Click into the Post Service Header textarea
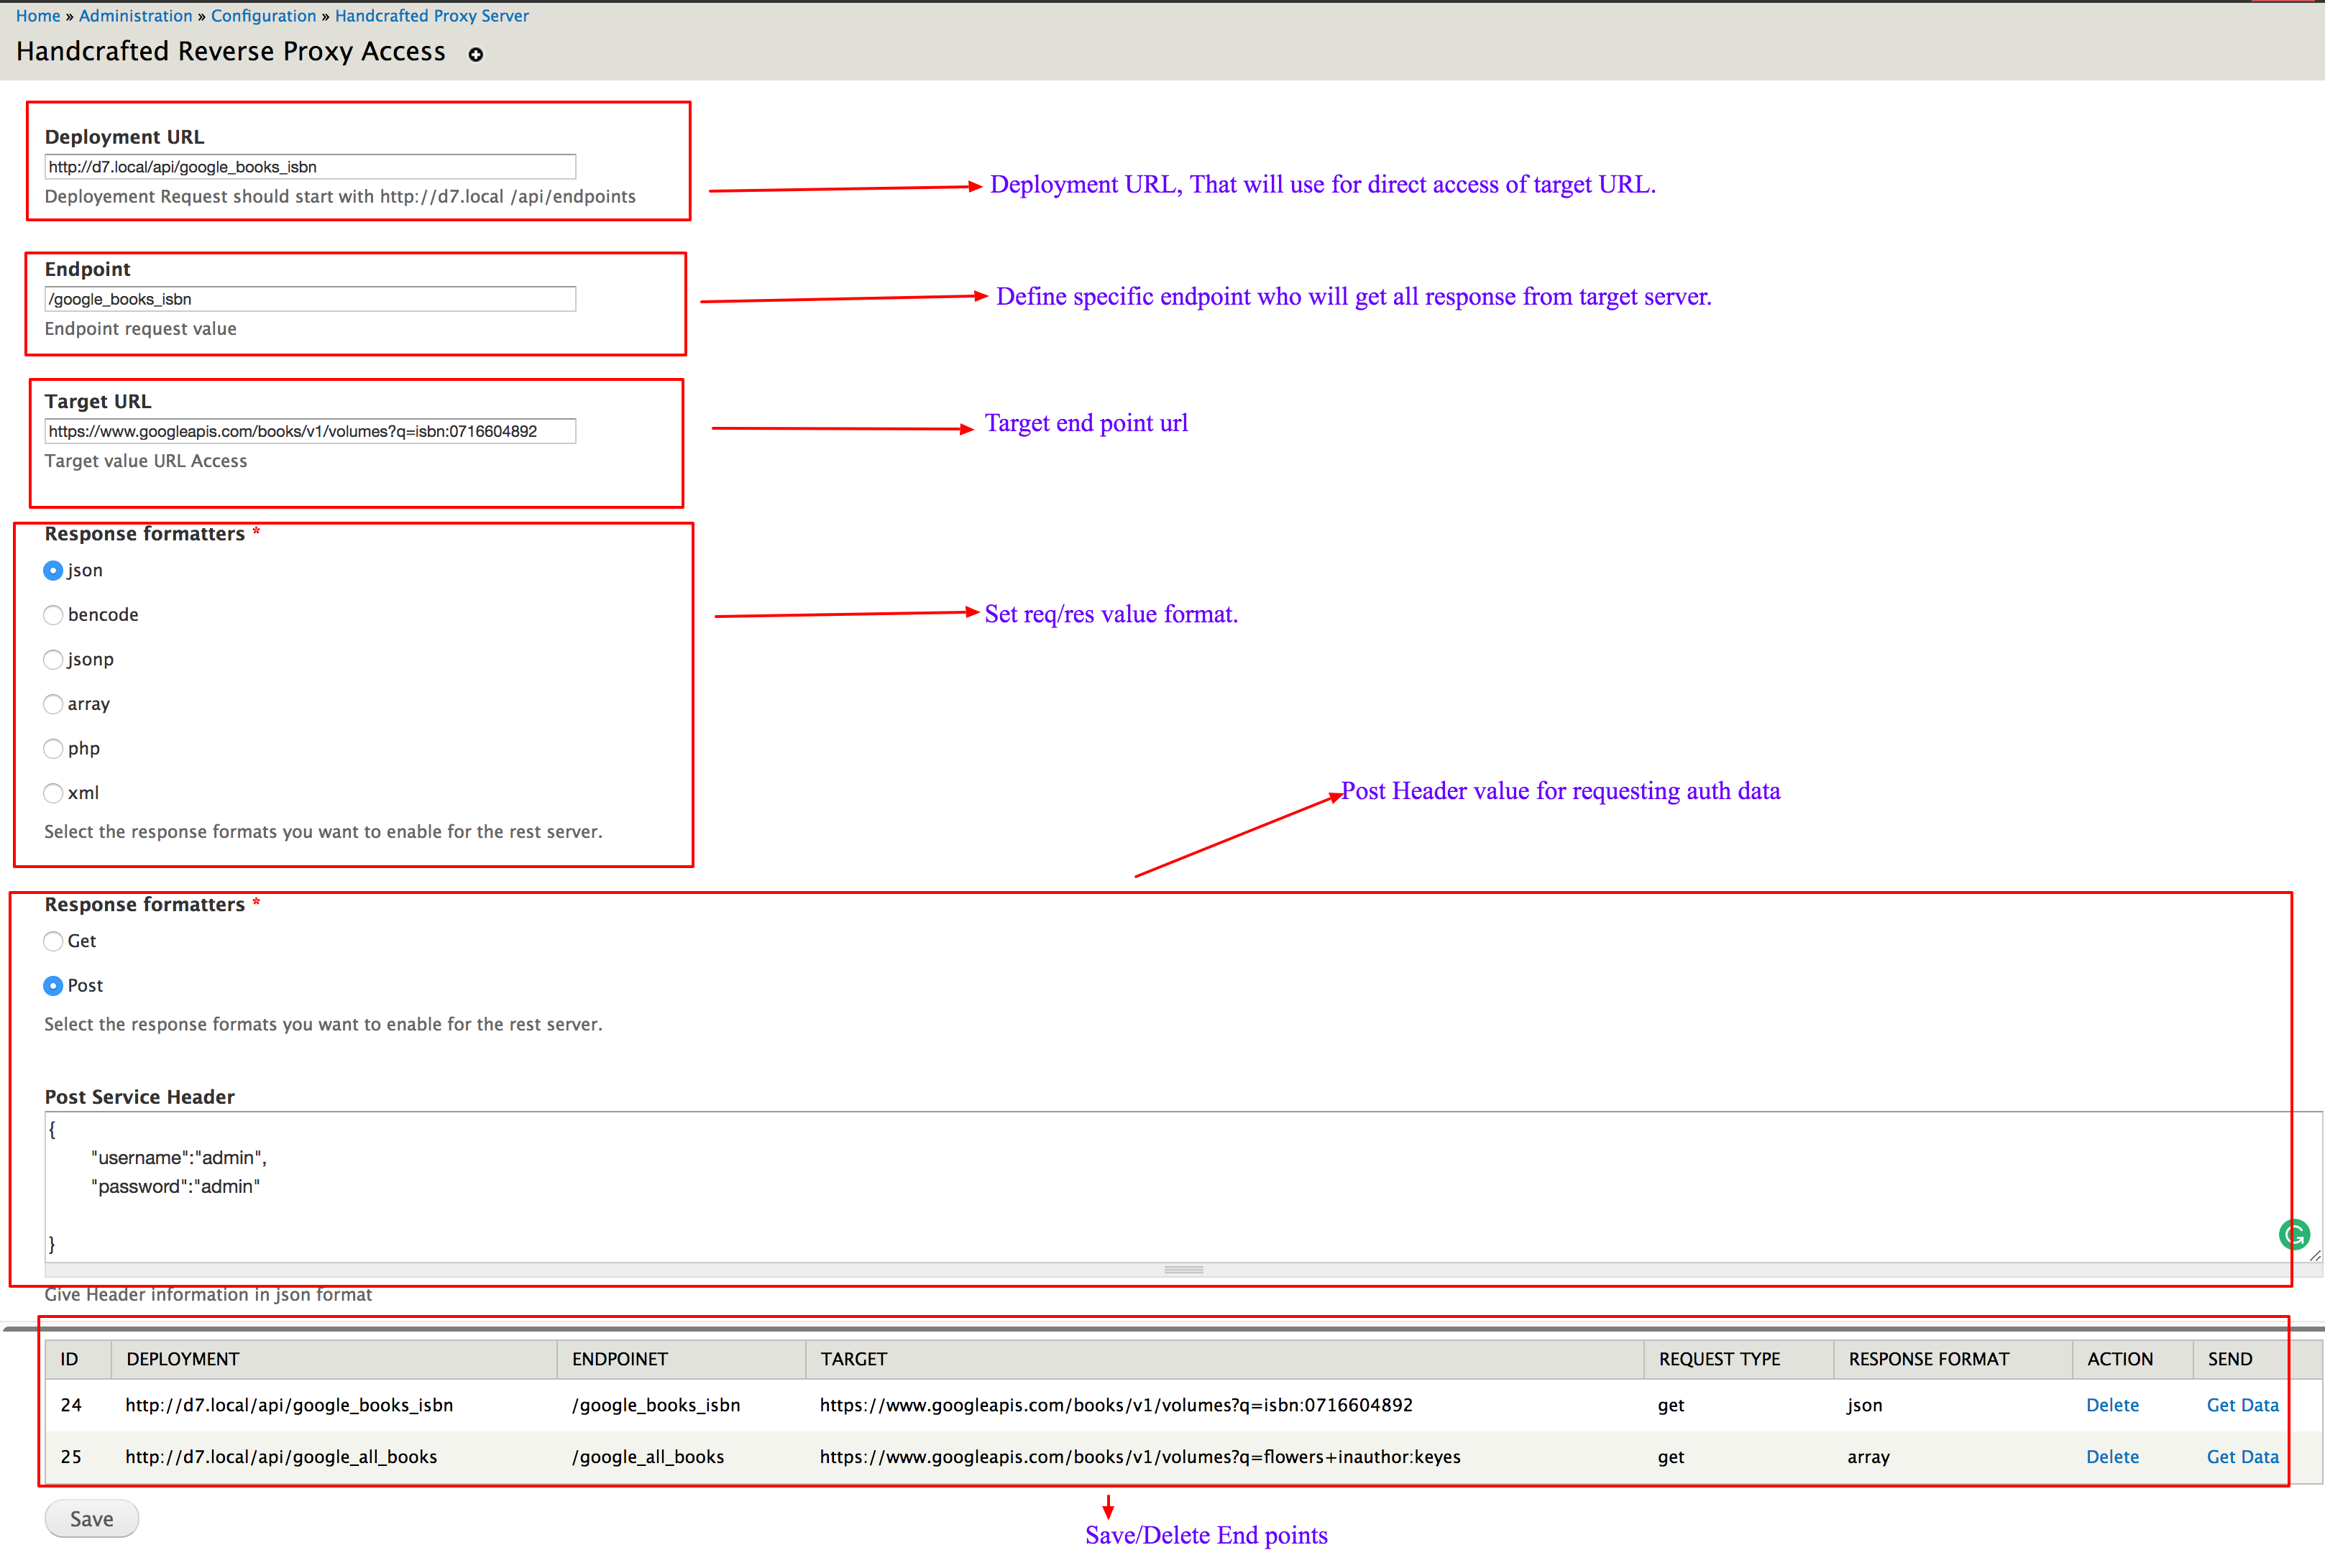 coord(1183,1187)
